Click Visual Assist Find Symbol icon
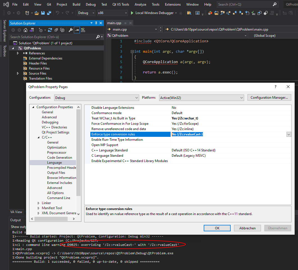 [222, 13]
